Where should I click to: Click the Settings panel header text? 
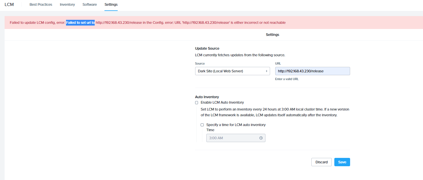[272, 35]
